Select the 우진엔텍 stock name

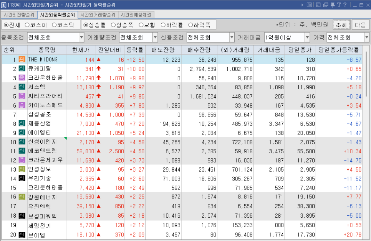[40, 206]
